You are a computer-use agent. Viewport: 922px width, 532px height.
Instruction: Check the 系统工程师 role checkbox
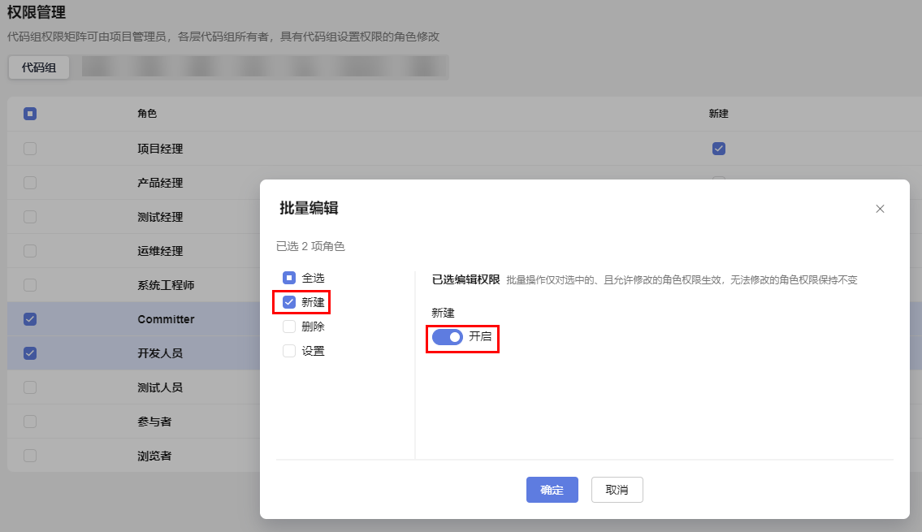coord(29,284)
